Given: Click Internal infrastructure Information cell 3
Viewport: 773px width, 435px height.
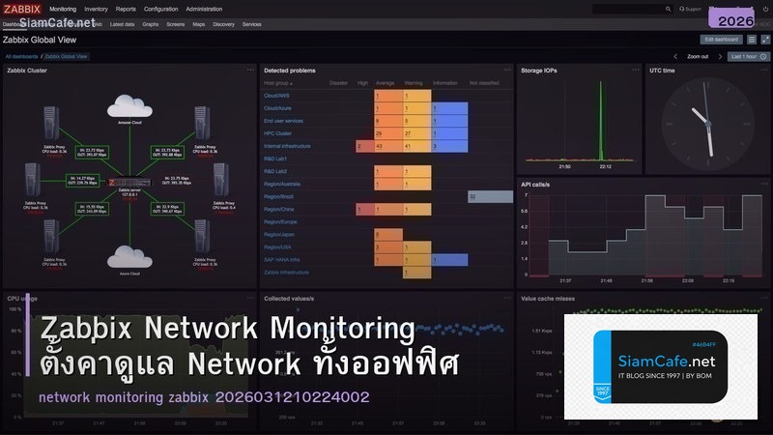Looking at the screenshot, I should click(449, 146).
